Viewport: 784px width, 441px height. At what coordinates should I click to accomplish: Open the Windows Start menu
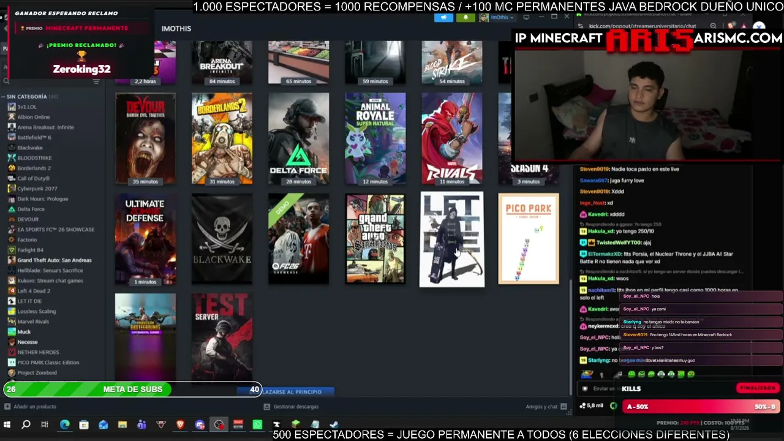(x=7, y=424)
